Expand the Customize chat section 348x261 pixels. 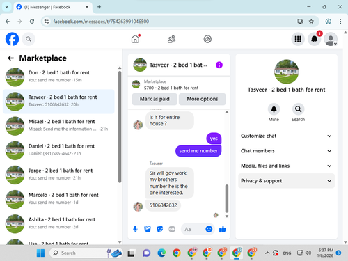(x=286, y=136)
